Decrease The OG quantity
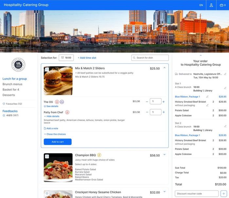The image size is (229, 198). coord(147,102)
